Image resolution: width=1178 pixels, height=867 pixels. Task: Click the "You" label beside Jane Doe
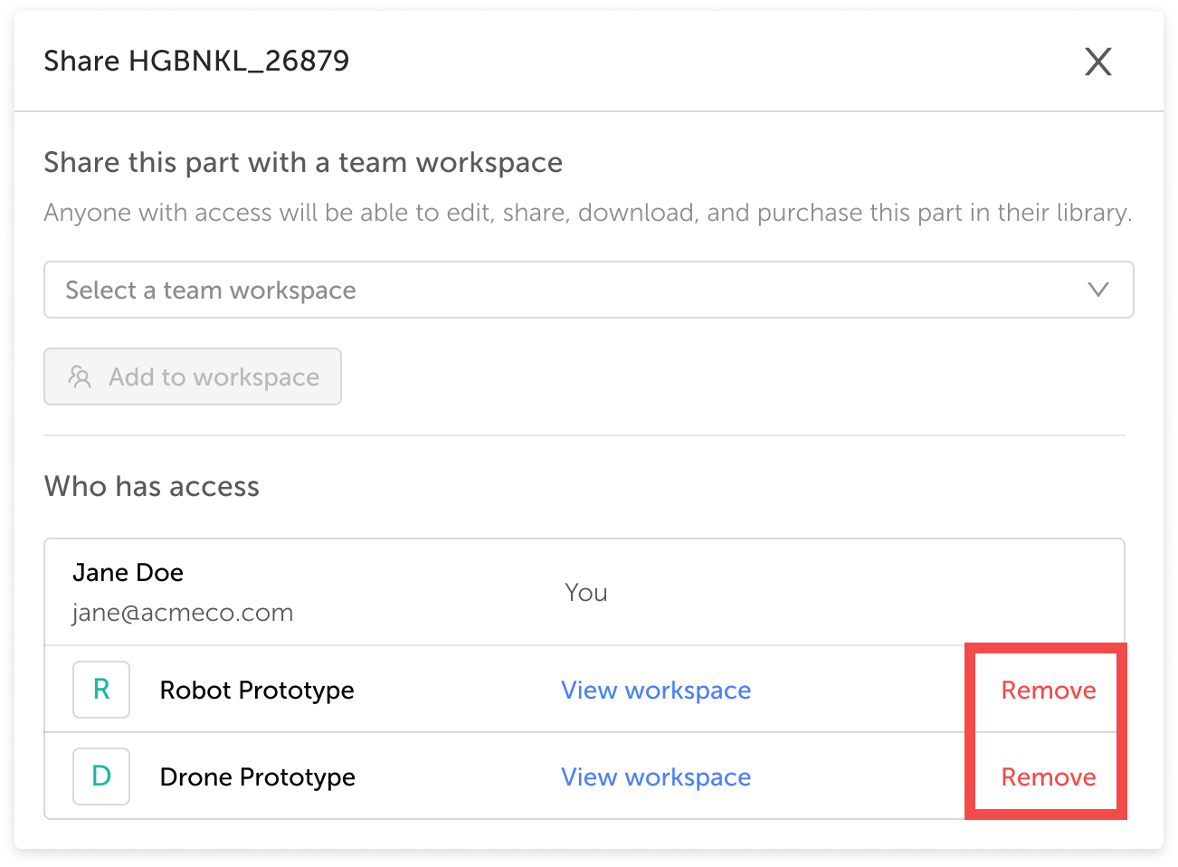[585, 593]
